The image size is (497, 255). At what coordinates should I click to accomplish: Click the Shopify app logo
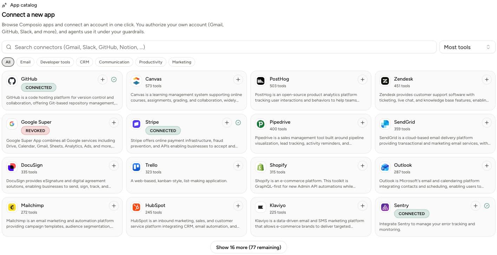click(260, 167)
